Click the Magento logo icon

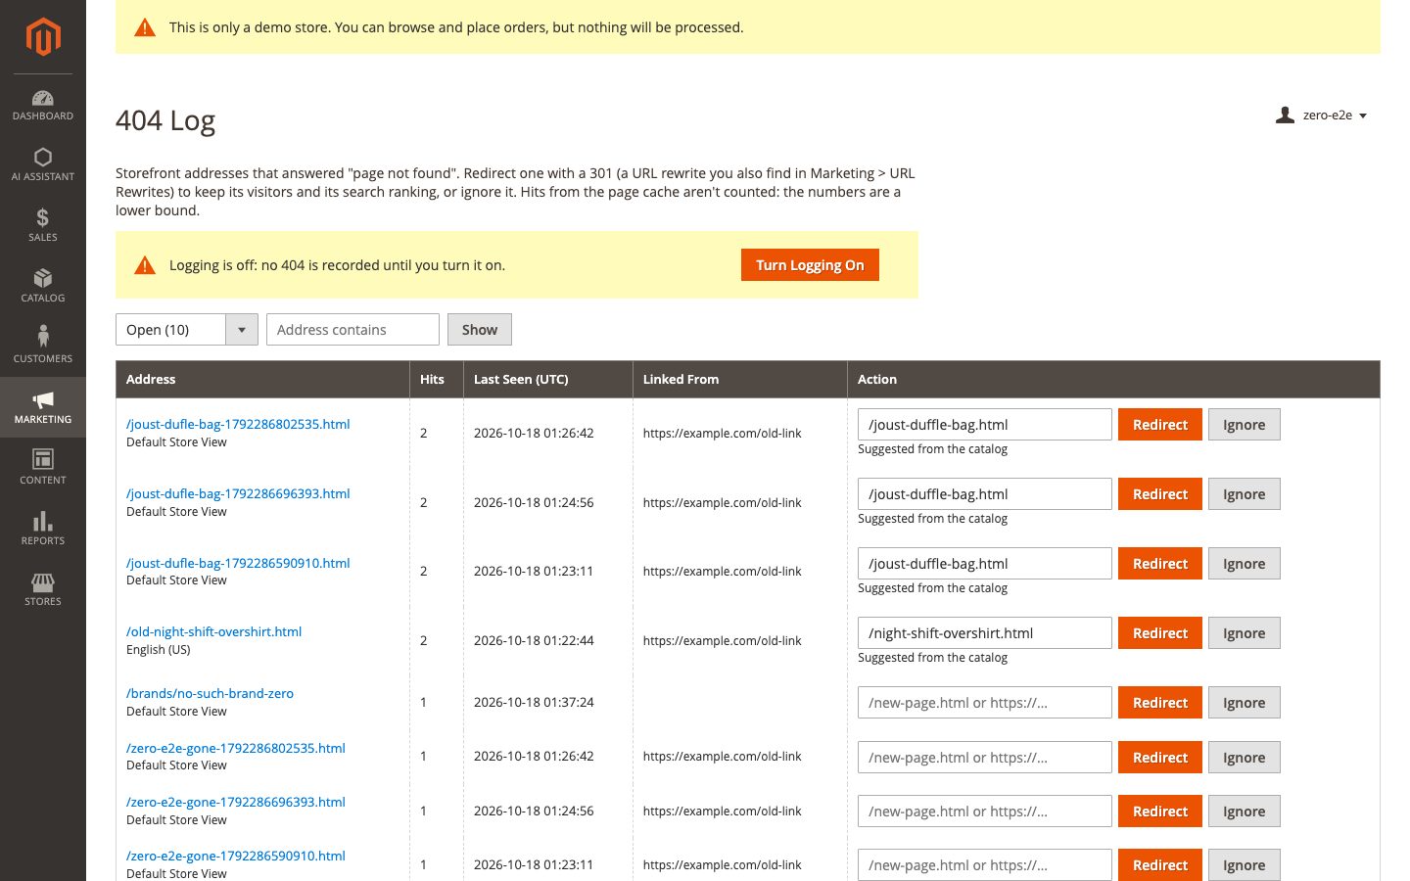click(43, 37)
